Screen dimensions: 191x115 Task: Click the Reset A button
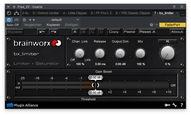[147, 32]
